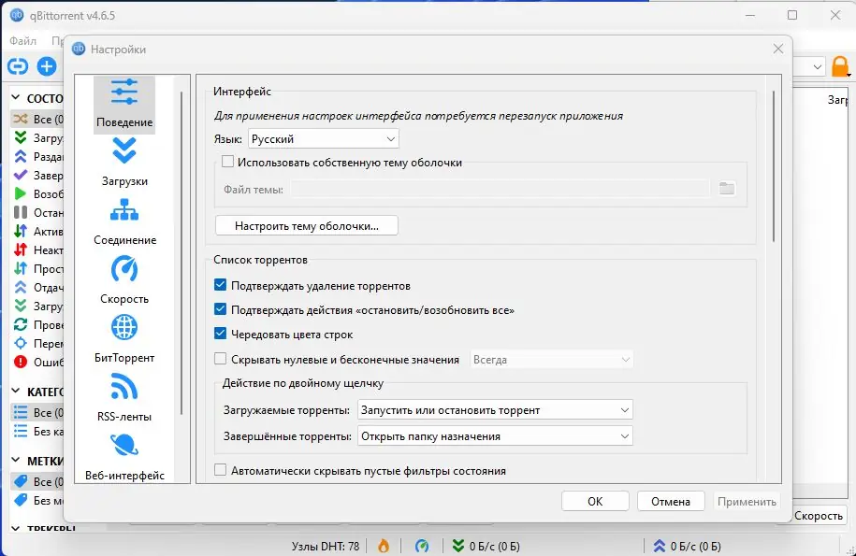Open dropdown in main window top right
This screenshot has height=556, width=856.
(818, 66)
